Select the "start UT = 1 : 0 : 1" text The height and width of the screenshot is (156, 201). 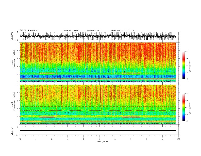click(123, 31)
